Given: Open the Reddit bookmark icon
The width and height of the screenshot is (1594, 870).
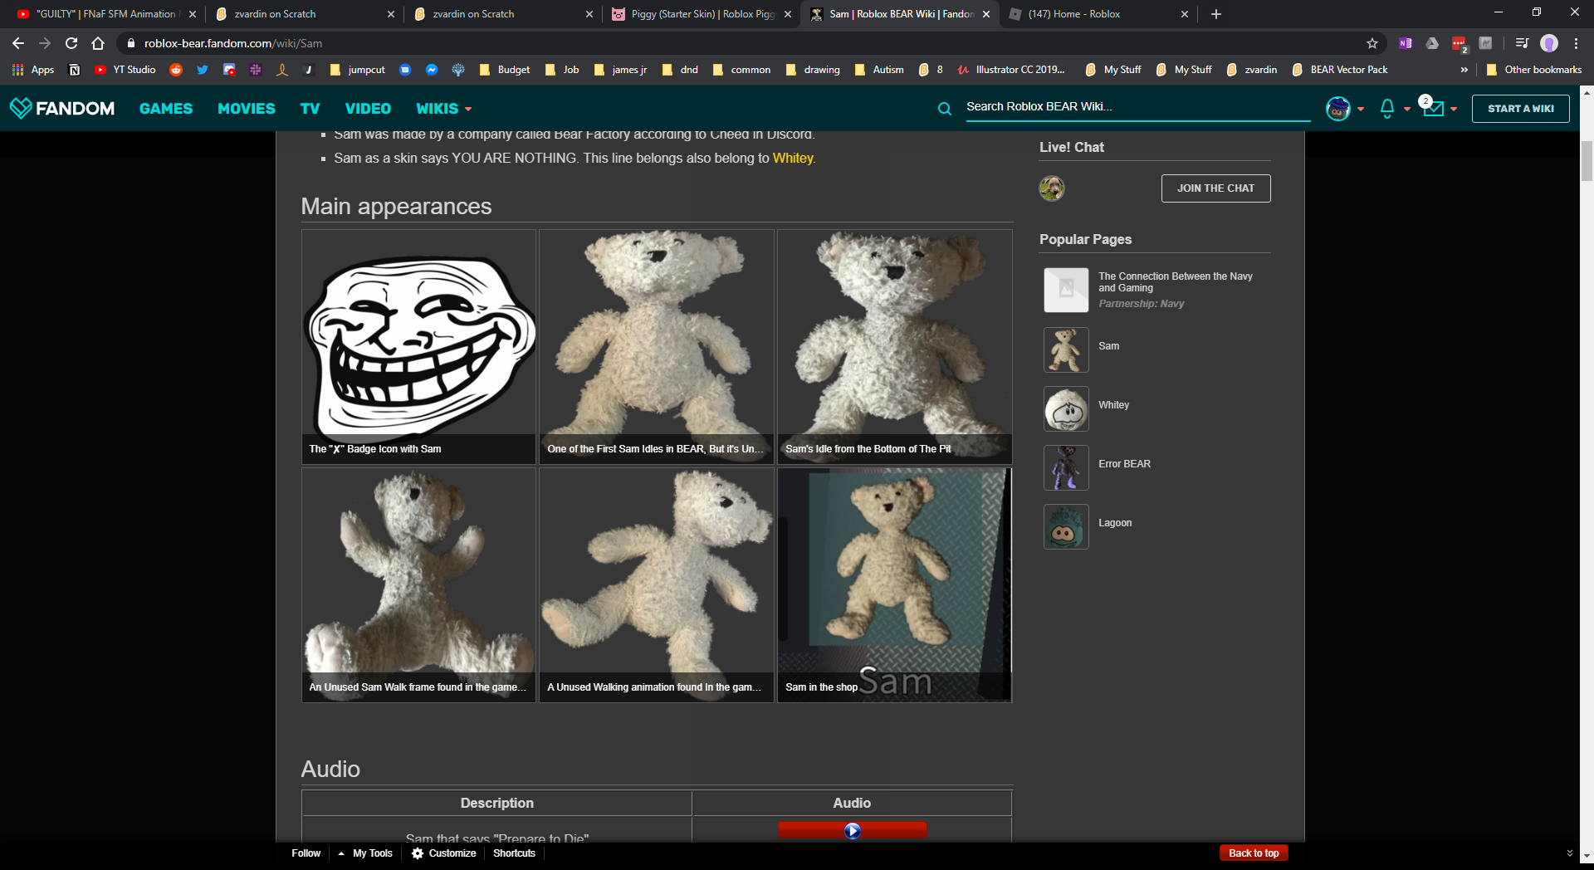Looking at the screenshot, I should pos(176,70).
